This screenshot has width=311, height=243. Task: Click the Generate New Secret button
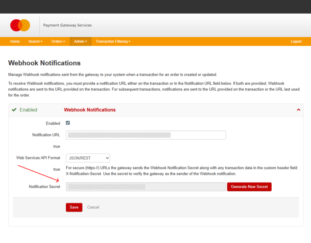(249, 186)
